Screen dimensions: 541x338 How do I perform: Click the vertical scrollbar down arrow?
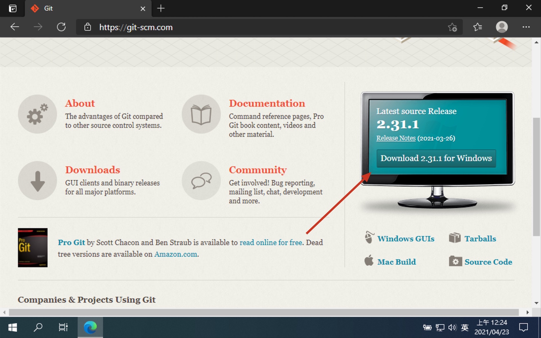[536, 303]
